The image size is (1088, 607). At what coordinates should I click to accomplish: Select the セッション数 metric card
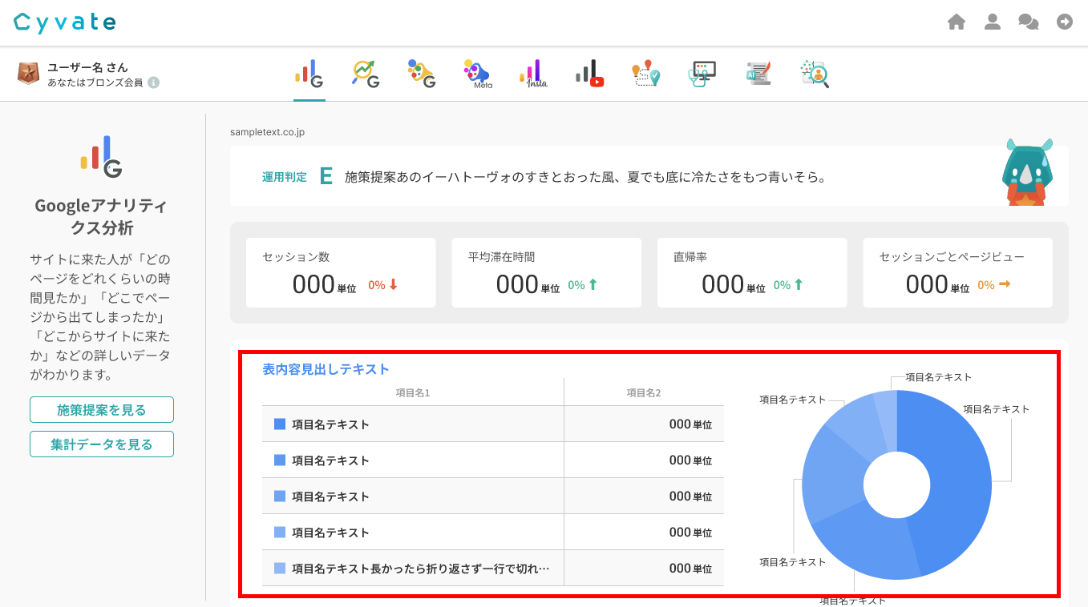point(341,272)
